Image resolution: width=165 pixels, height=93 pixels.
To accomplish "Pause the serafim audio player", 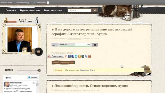I will point(95,45).
